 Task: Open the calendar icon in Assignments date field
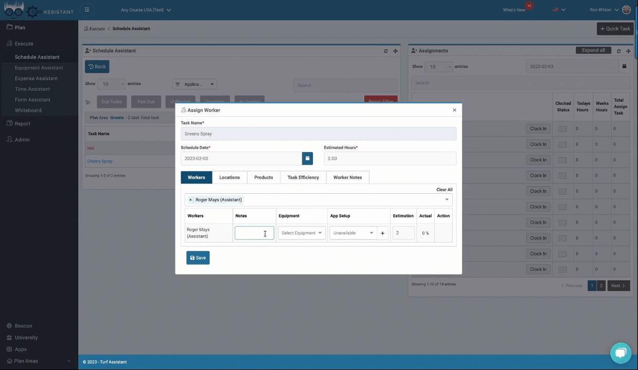click(624, 66)
